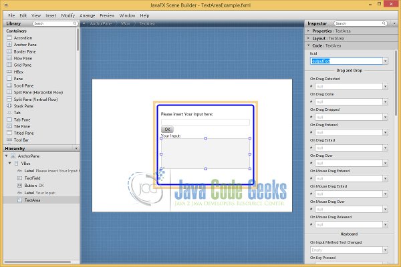
Task: Click the OK button on the canvas
Action: tap(167, 129)
